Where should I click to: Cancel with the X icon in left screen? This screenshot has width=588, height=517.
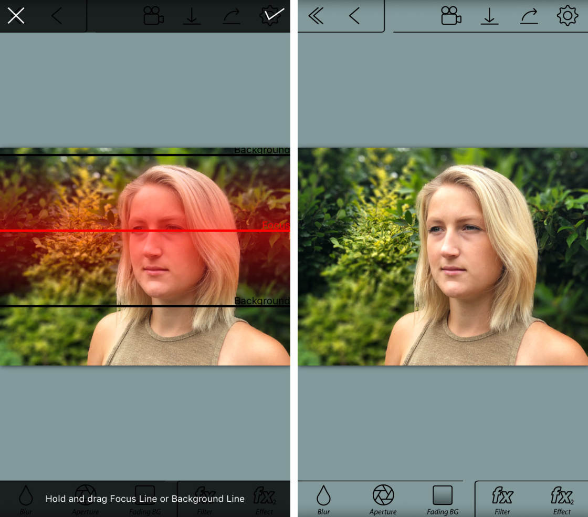[x=16, y=16]
